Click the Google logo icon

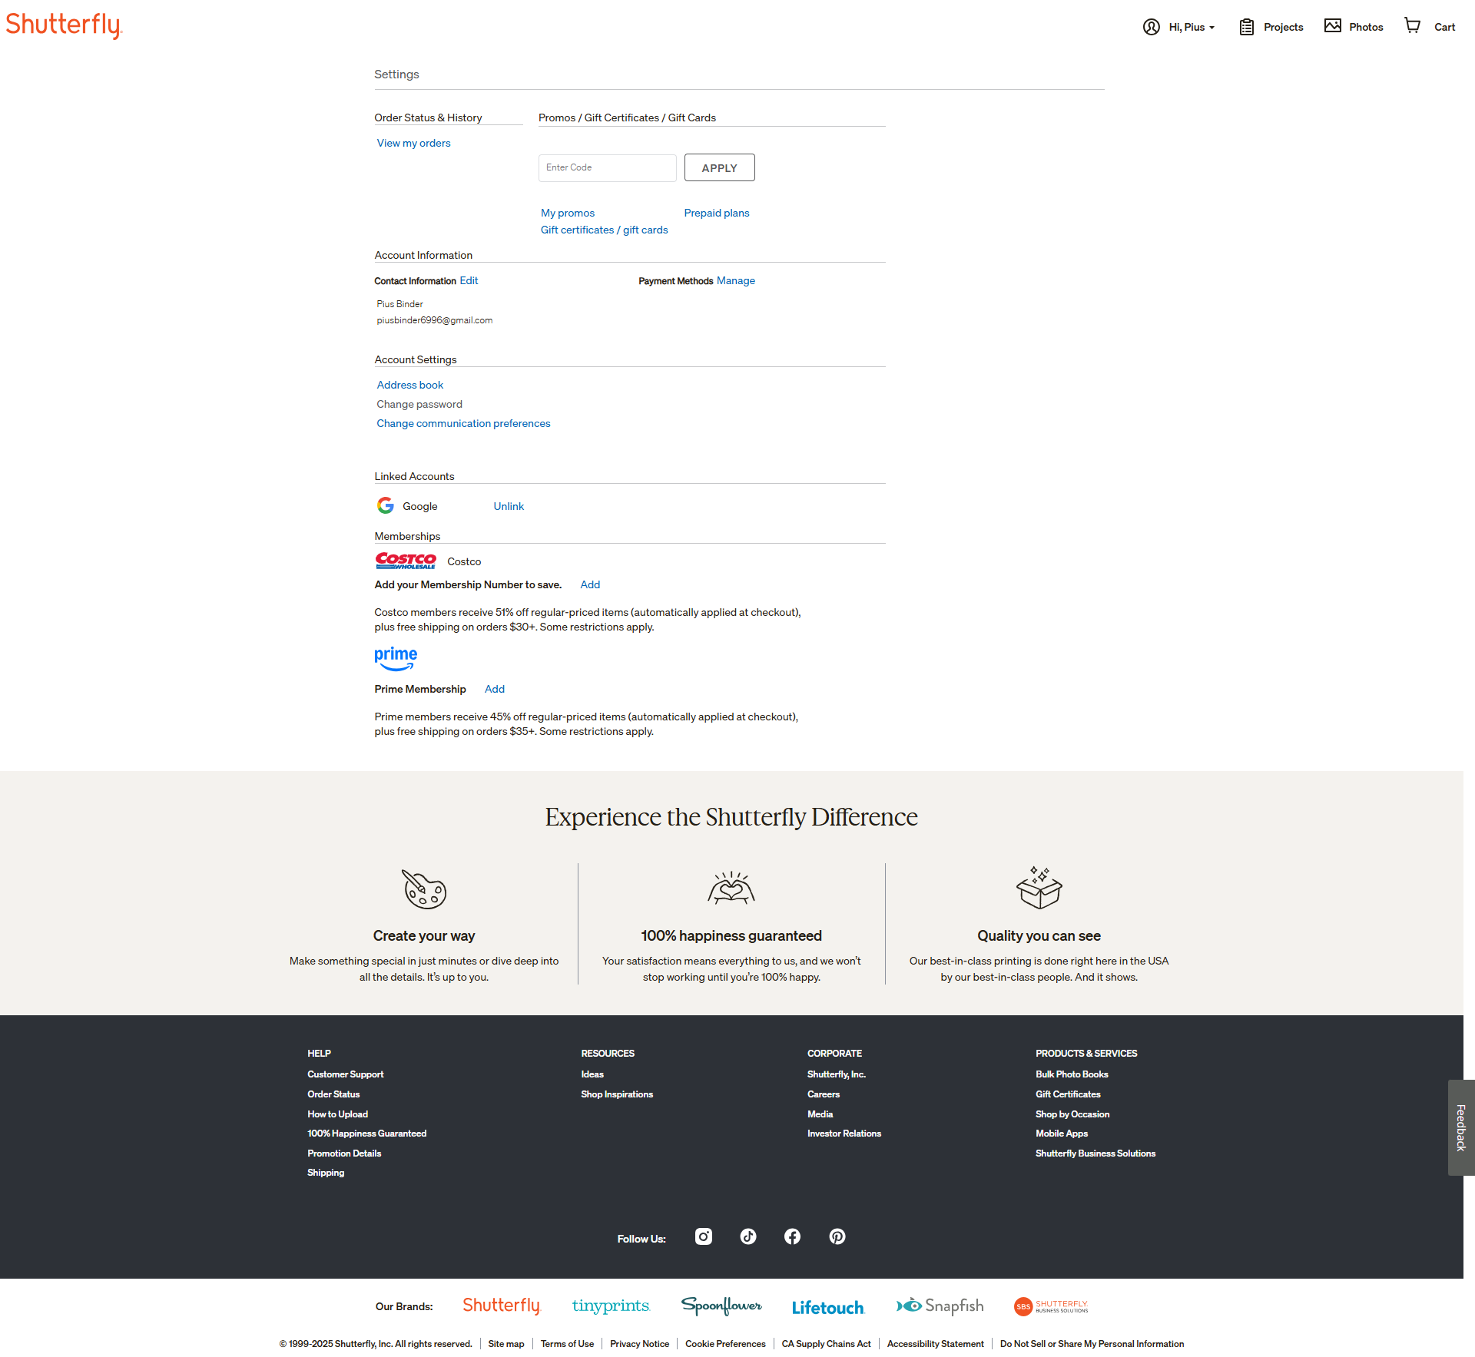(x=385, y=505)
